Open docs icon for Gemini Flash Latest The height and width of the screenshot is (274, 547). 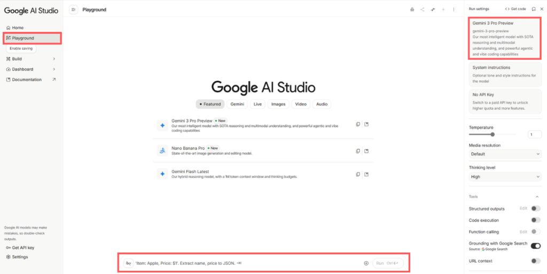coord(367,174)
